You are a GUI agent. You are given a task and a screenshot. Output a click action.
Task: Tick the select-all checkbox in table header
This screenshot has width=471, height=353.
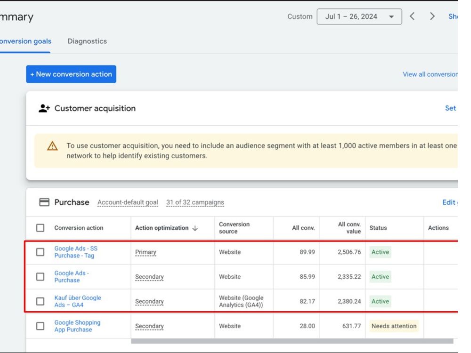[40, 228]
